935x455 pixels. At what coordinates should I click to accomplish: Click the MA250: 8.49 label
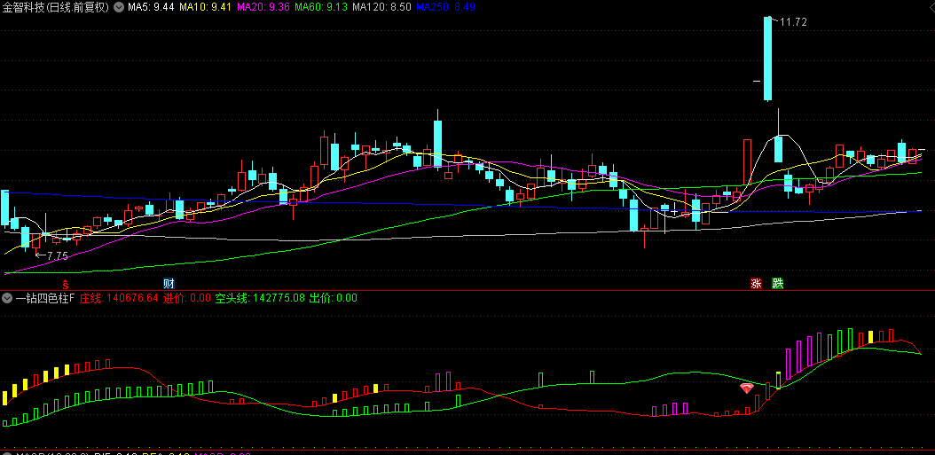click(x=444, y=7)
